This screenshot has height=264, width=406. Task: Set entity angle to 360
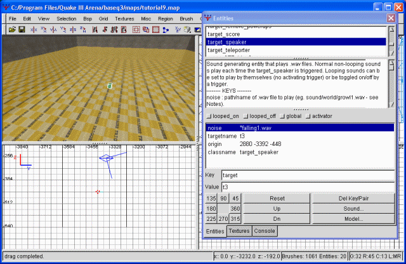(235, 209)
